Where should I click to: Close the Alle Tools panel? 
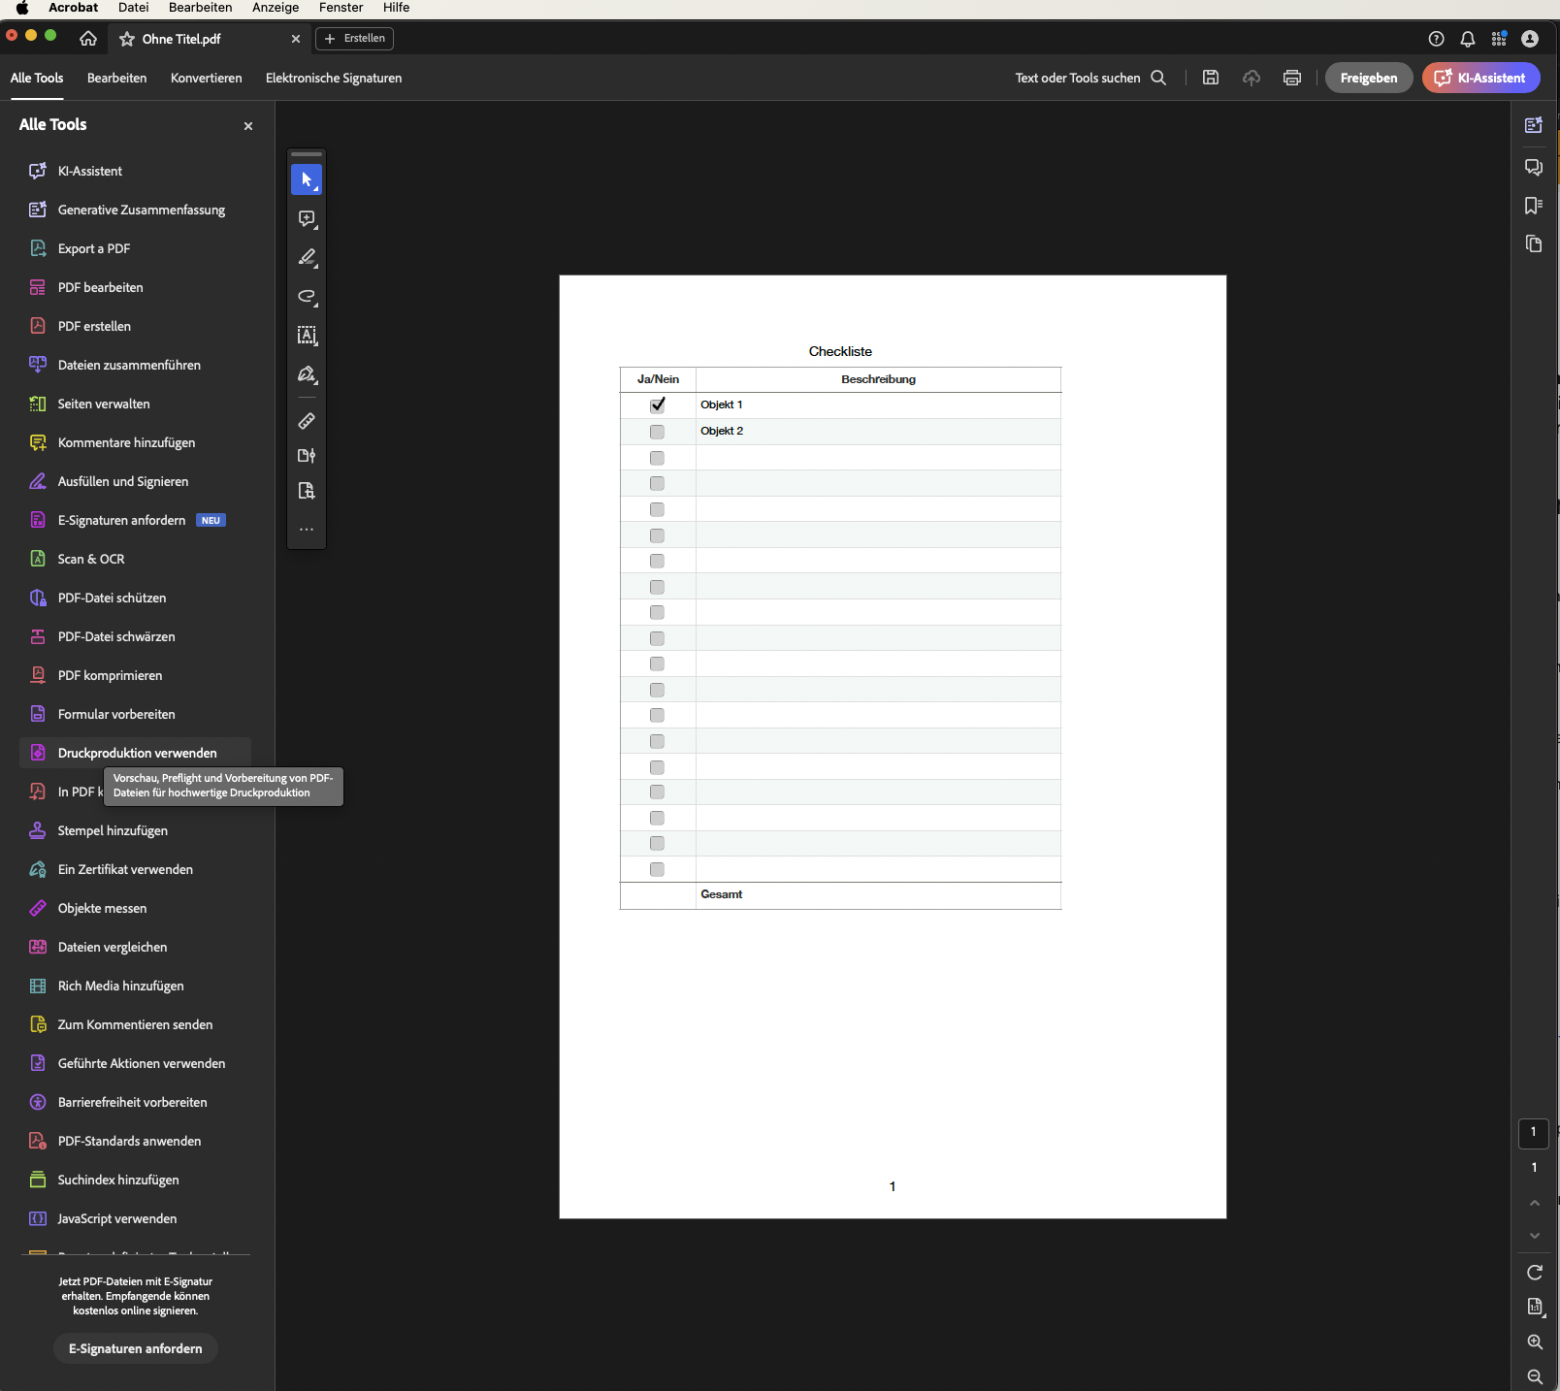[248, 126]
